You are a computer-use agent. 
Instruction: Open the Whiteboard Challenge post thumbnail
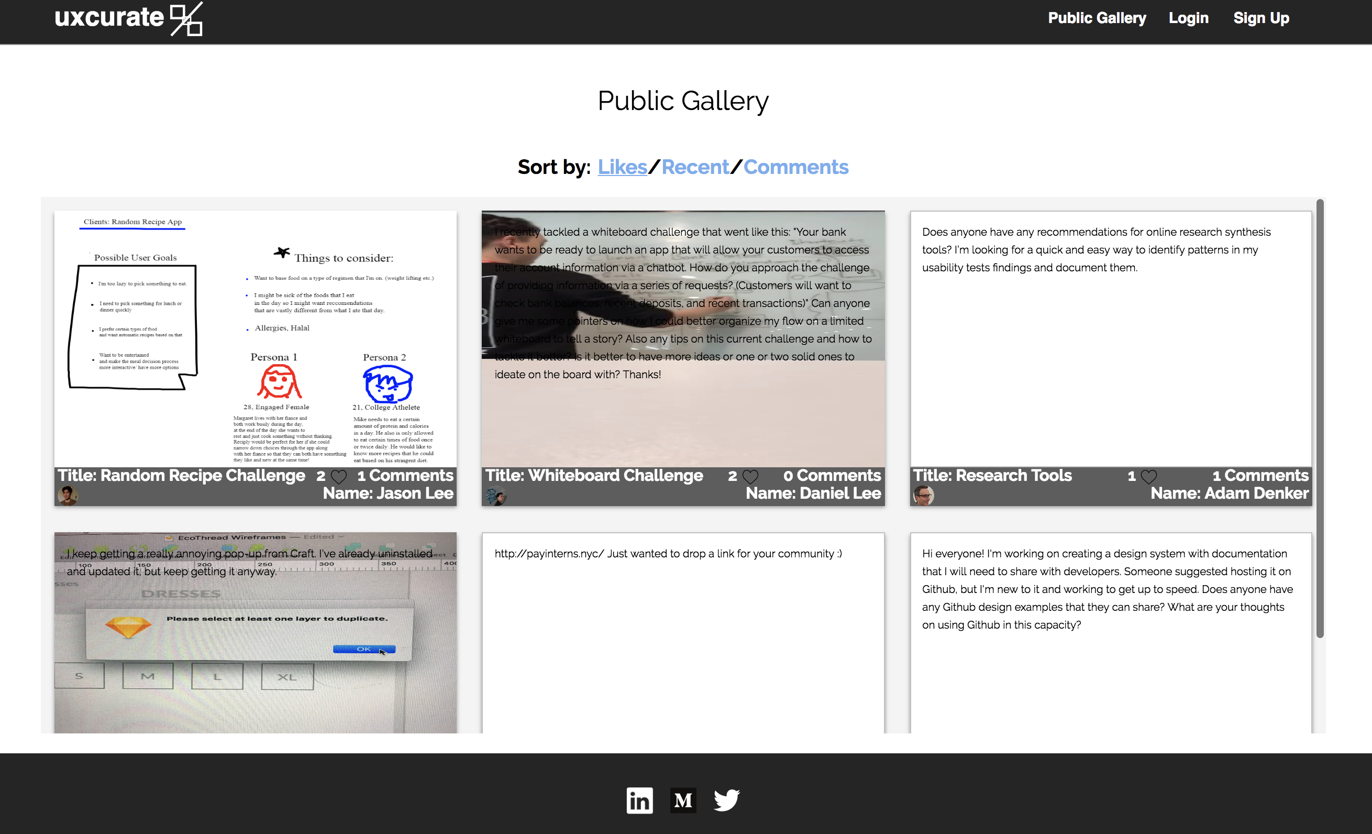click(x=683, y=340)
